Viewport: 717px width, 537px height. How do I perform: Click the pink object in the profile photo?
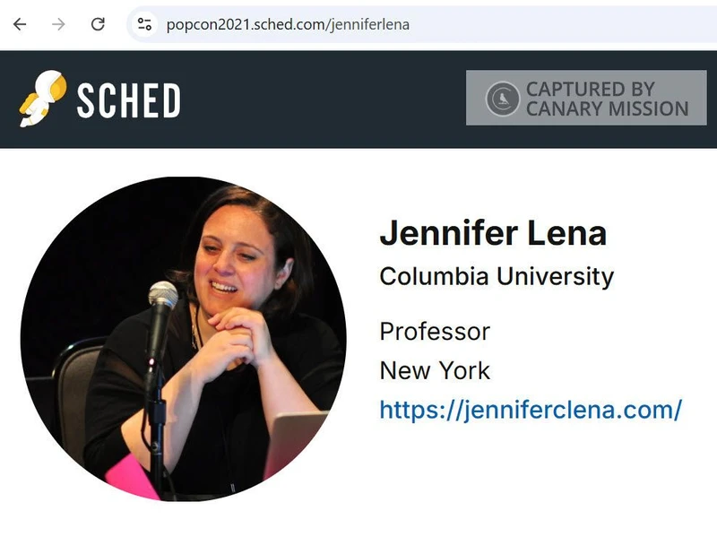pos(130,475)
